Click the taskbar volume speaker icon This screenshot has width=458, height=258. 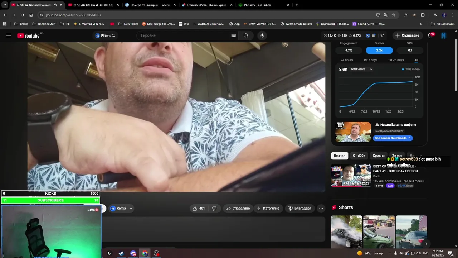[419, 253]
